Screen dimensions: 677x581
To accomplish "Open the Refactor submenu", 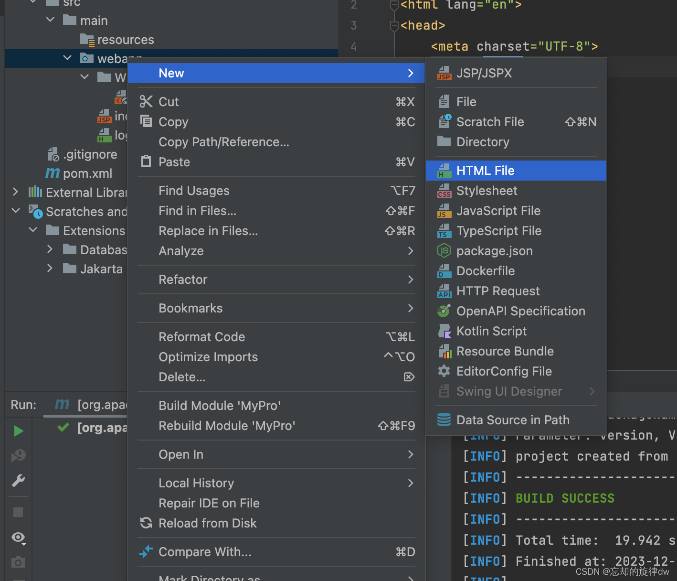I will pos(276,280).
